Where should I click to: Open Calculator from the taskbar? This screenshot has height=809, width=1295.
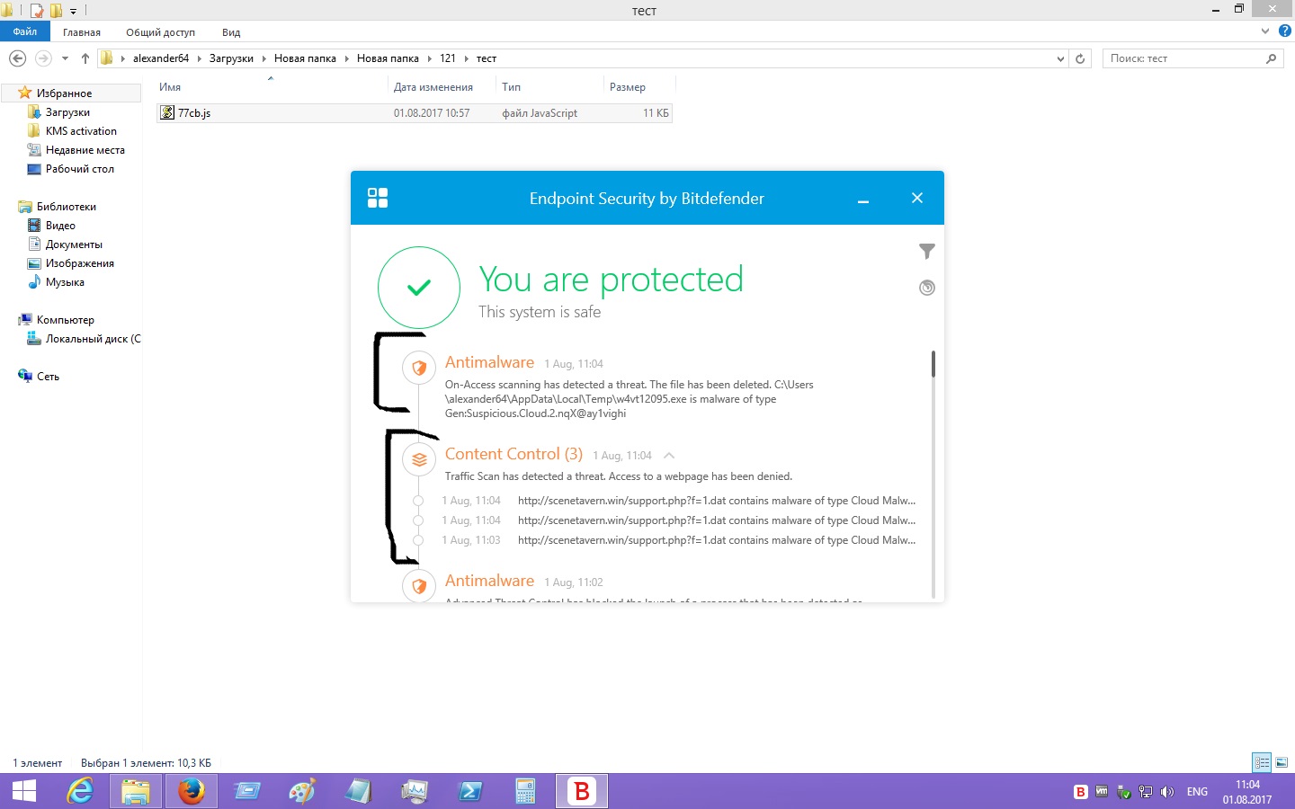pos(526,792)
